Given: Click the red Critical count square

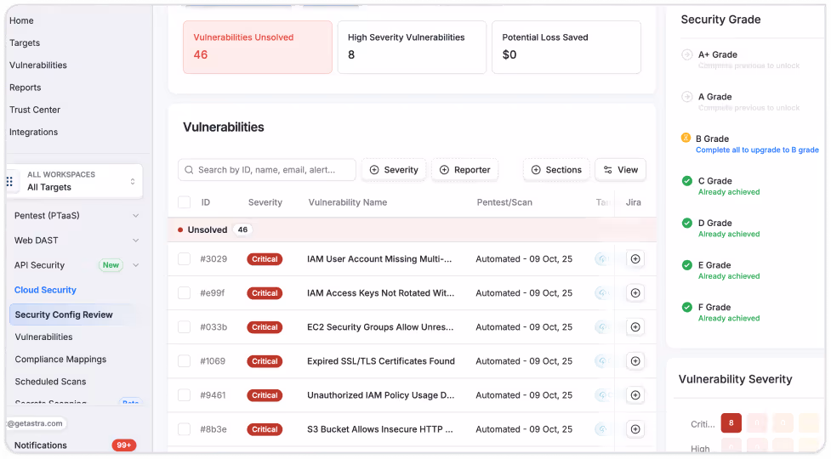Looking at the screenshot, I should 731,423.
